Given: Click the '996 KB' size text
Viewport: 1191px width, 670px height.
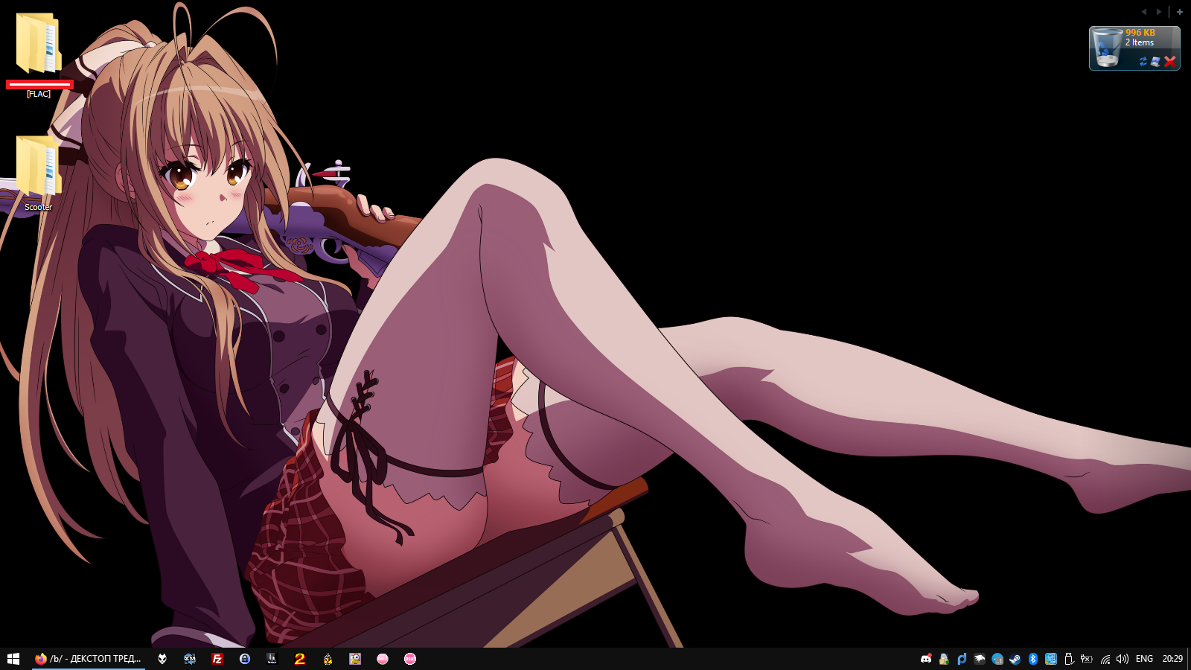Looking at the screenshot, I should 1140,33.
